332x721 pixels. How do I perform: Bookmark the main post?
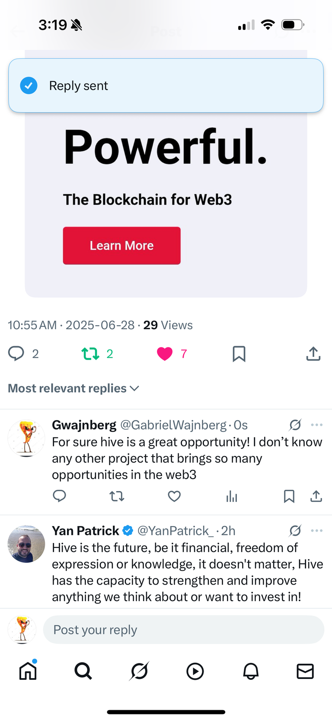point(239,354)
